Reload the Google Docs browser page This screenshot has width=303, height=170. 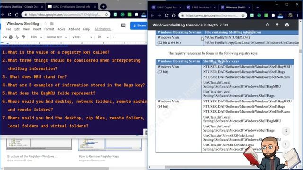coord(9,15)
